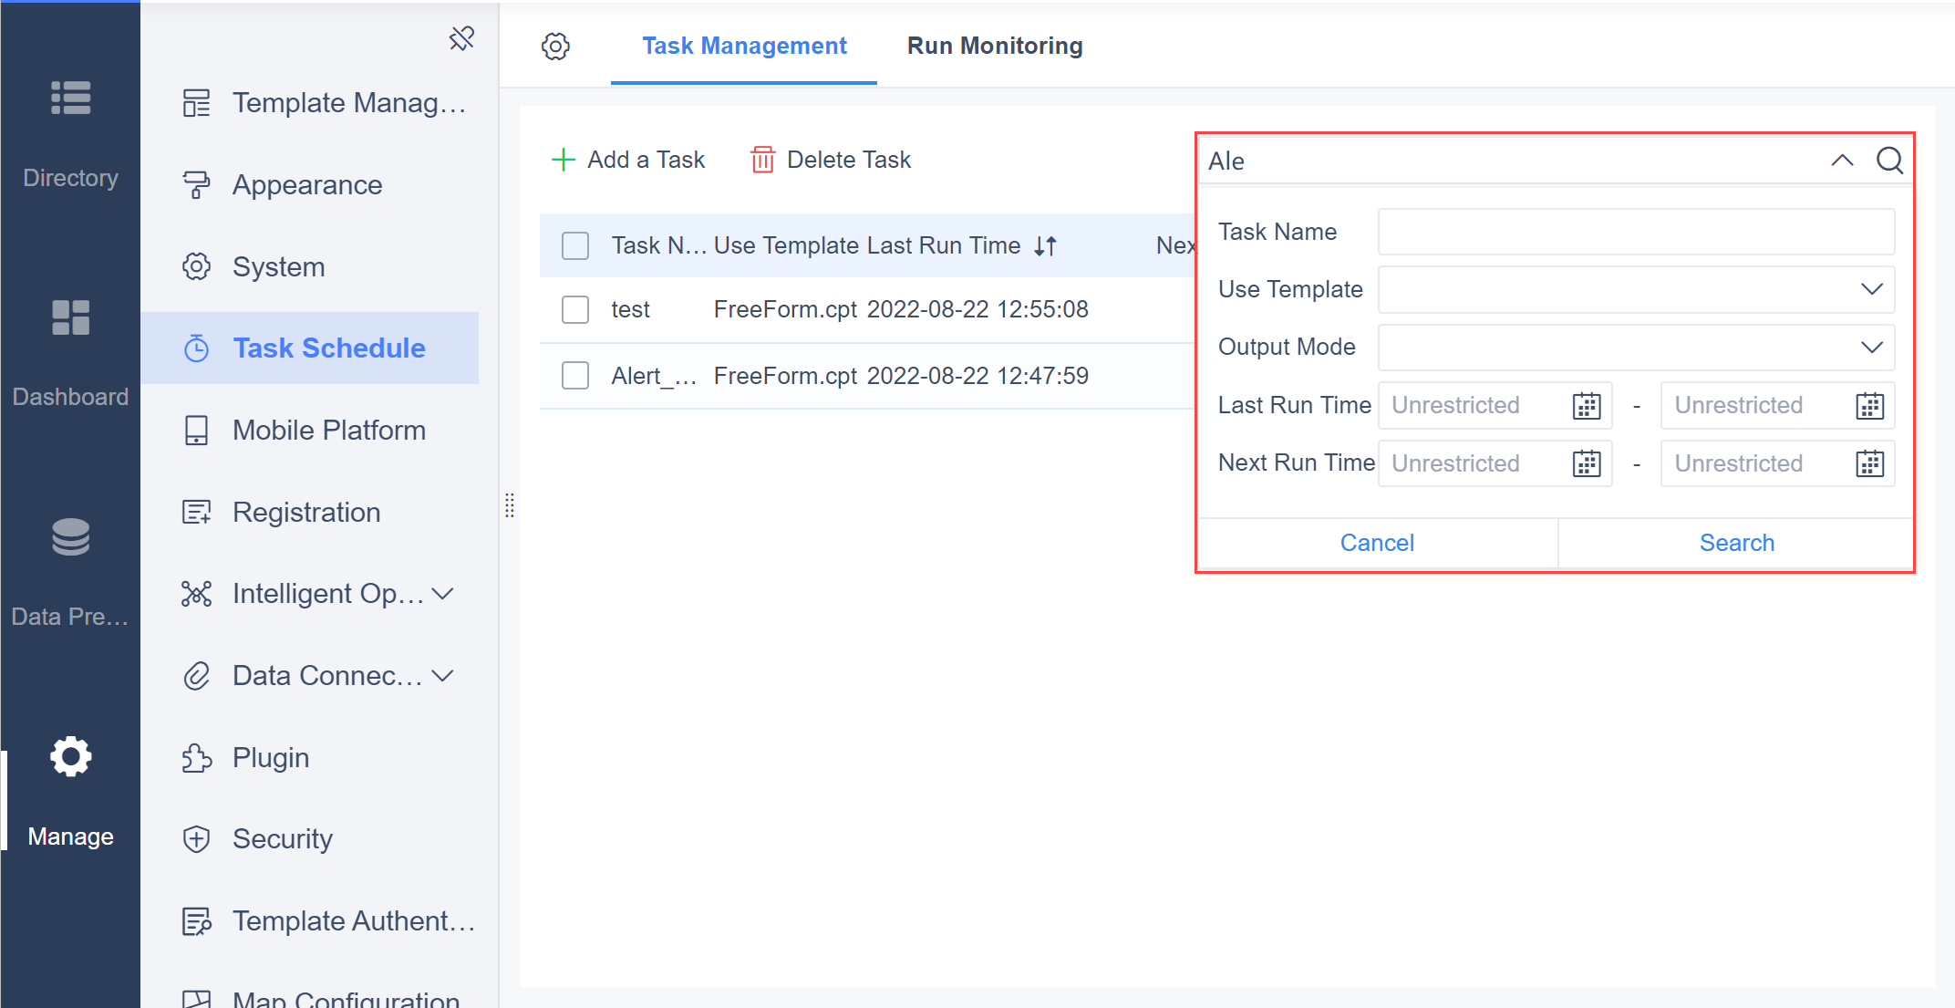
Task: Click in the Task Name field
Action: 1636,232
